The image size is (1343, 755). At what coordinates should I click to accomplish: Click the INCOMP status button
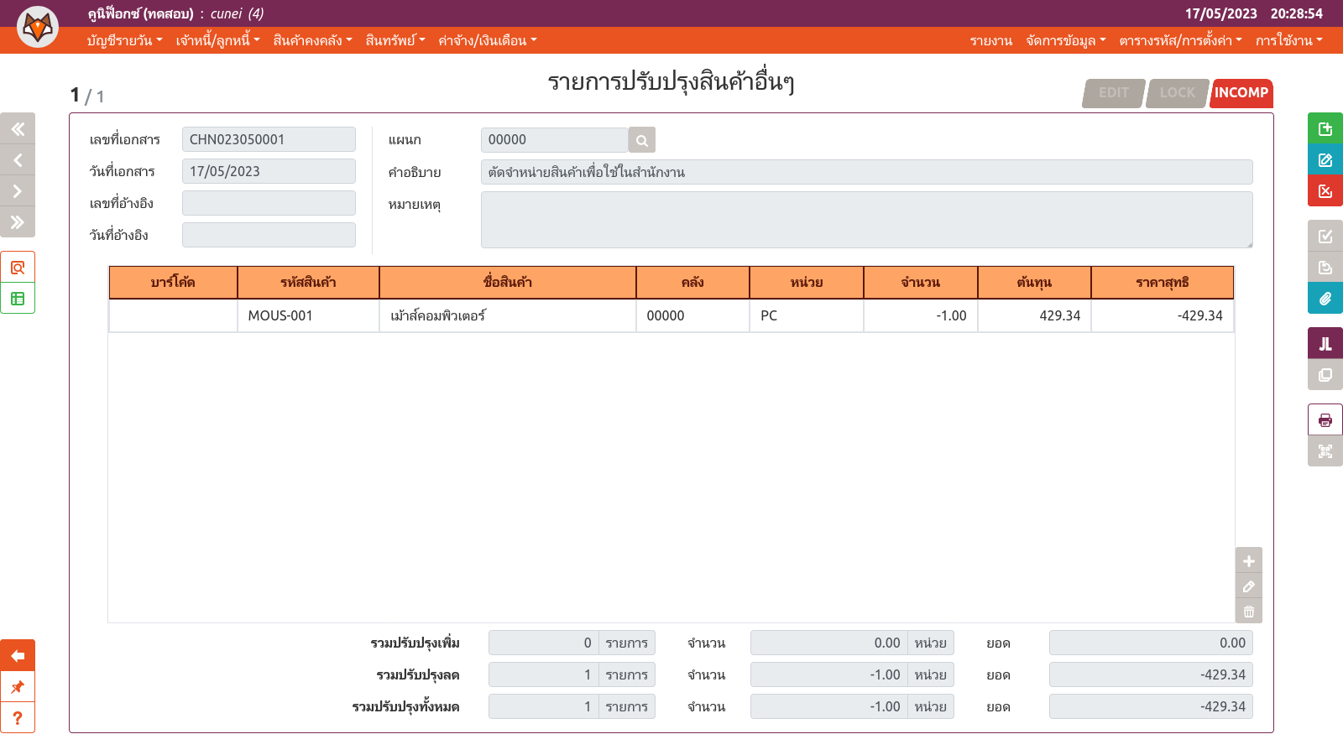click(1241, 93)
